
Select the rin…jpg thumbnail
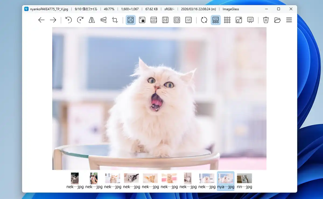244,181
